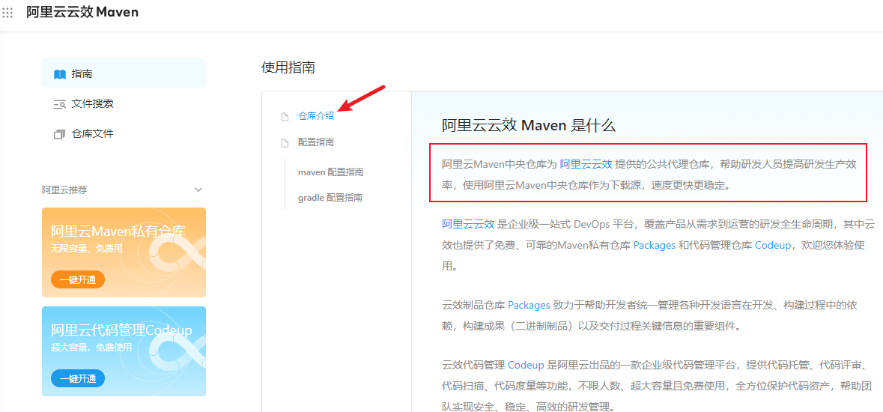The height and width of the screenshot is (412, 883).
Task: Open Packages link after 云效制品仓库
Action: (529, 305)
